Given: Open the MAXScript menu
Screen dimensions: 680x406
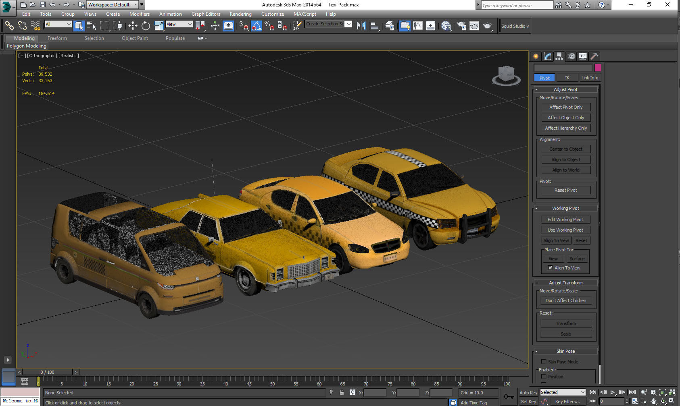Looking at the screenshot, I should (305, 14).
